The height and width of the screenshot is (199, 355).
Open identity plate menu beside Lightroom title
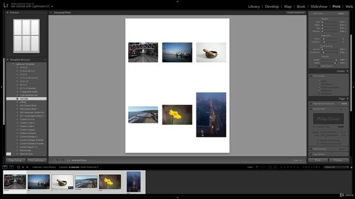point(52,6)
